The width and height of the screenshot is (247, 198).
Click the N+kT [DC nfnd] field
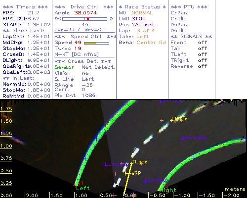77,54
